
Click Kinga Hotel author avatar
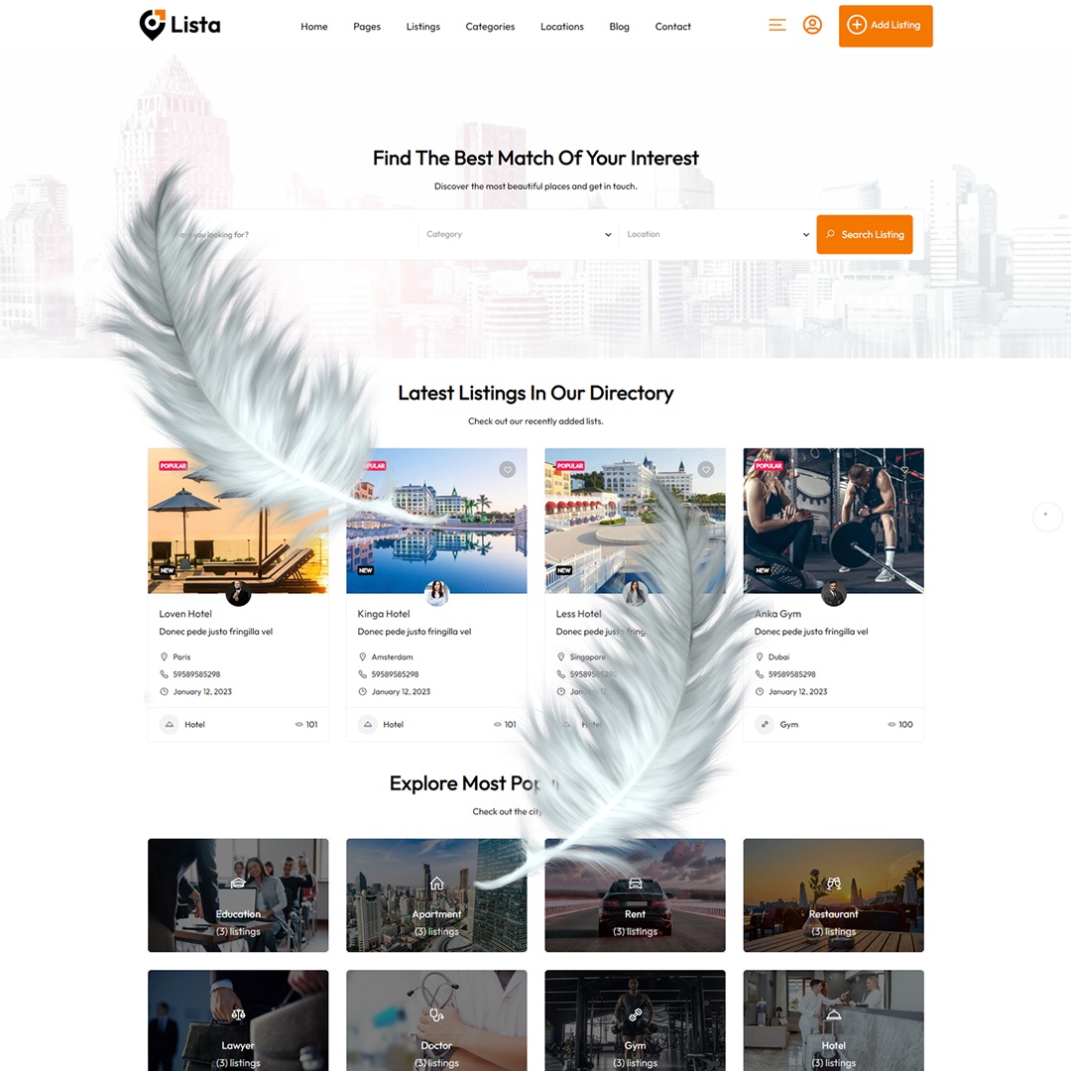[x=436, y=593]
